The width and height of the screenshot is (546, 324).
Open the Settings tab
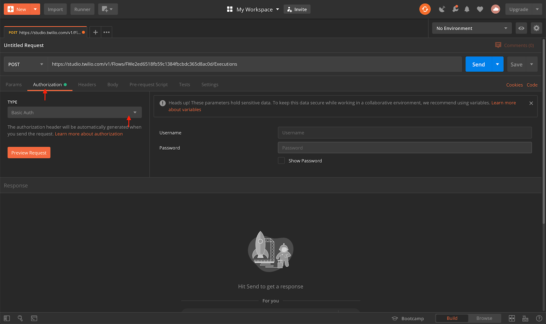pos(210,84)
